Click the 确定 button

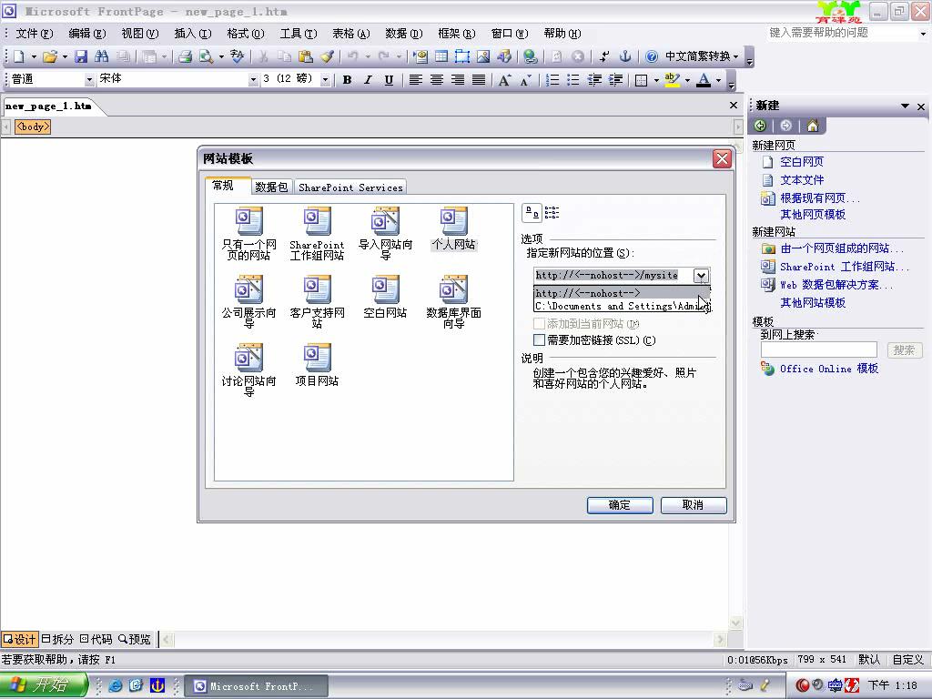(620, 504)
